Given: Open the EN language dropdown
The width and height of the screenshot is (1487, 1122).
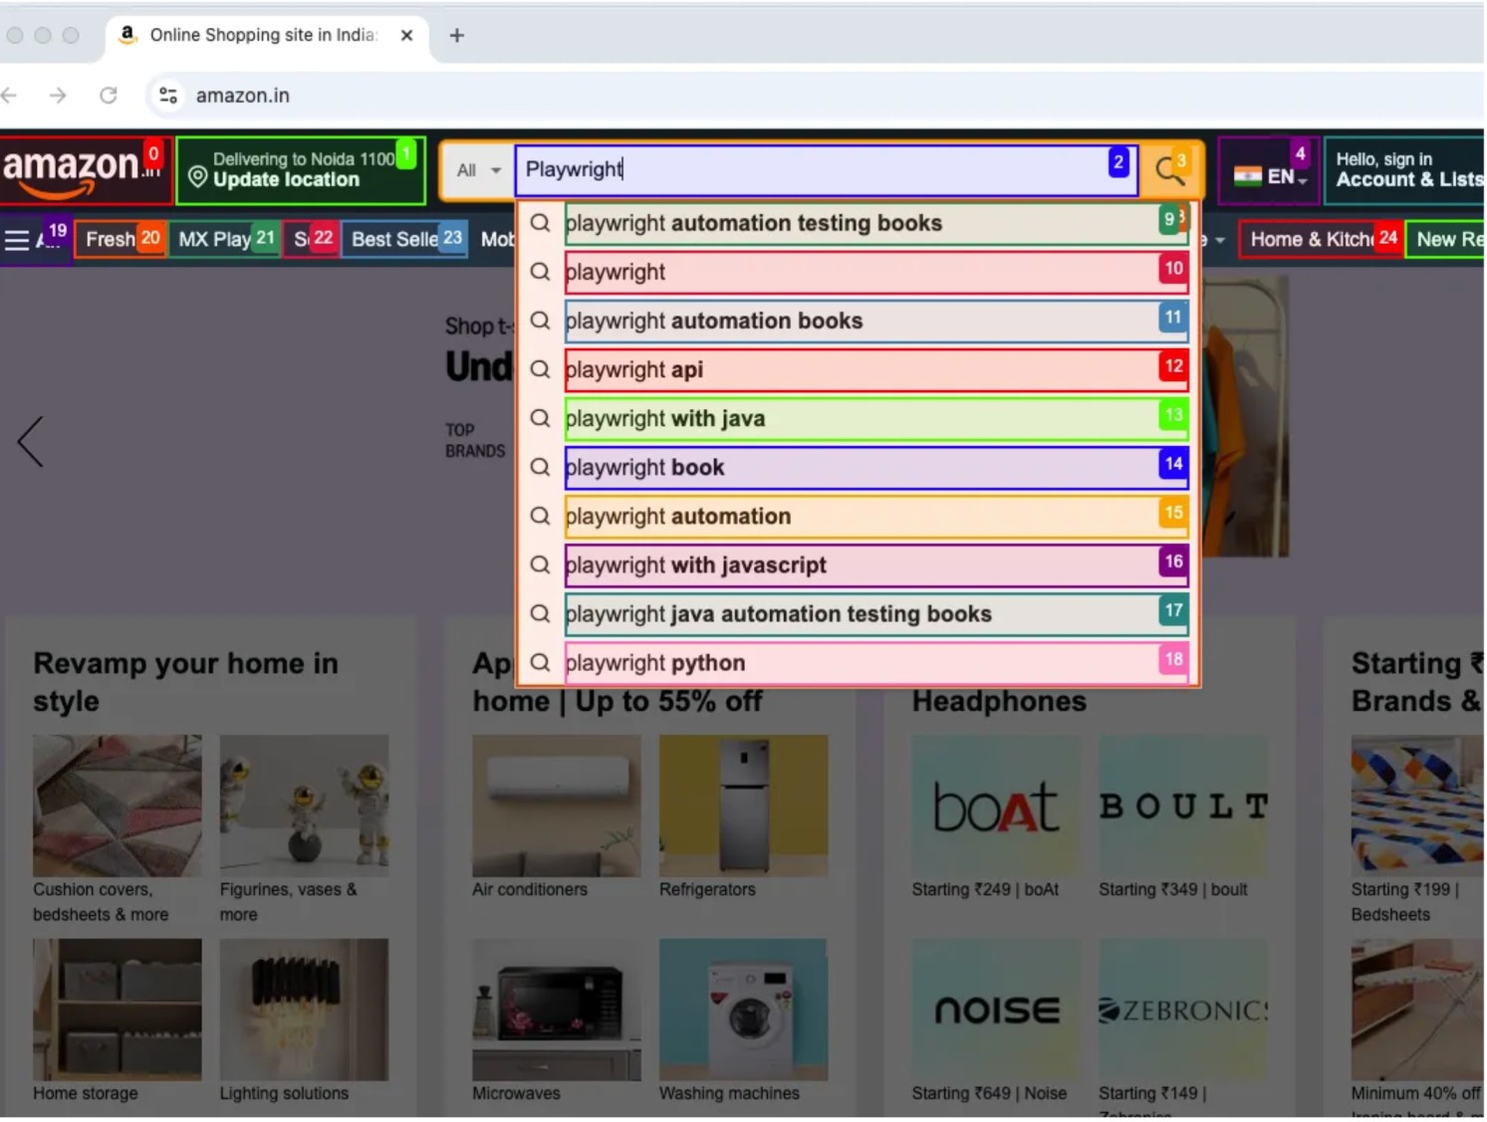Looking at the screenshot, I should pyautogui.click(x=1268, y=170).
